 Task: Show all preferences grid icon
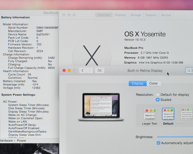pyautogui.click(x=99, y=71)
